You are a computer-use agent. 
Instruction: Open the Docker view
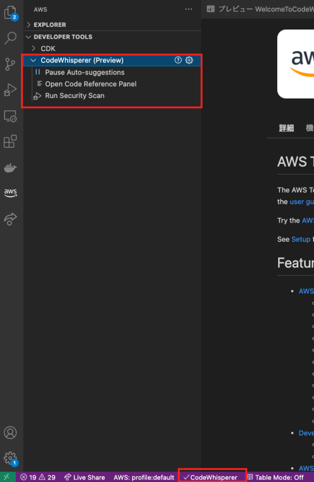coord(10,168)
